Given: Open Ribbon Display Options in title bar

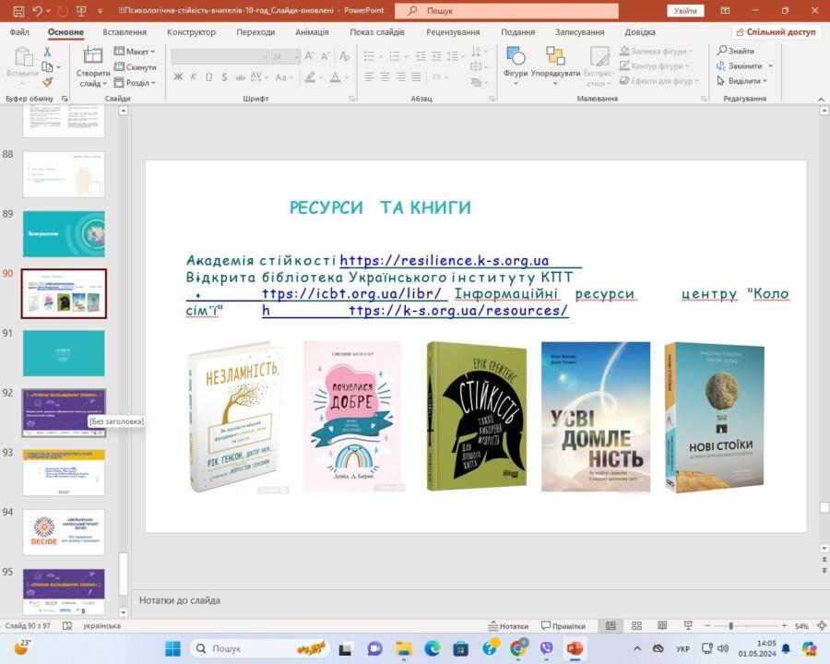Looking at the screenshot, I should click(x=725, y=10).
